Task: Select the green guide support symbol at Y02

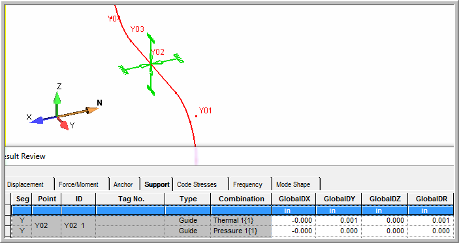Action: click(151, 64)
